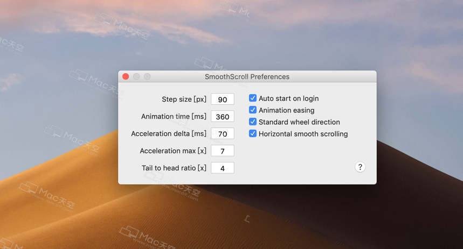Image resolution: width=463 pixels, height=249 pixels.
Task: Toggle Horizontal smooth scrolling checkbox
Action: 253,133
